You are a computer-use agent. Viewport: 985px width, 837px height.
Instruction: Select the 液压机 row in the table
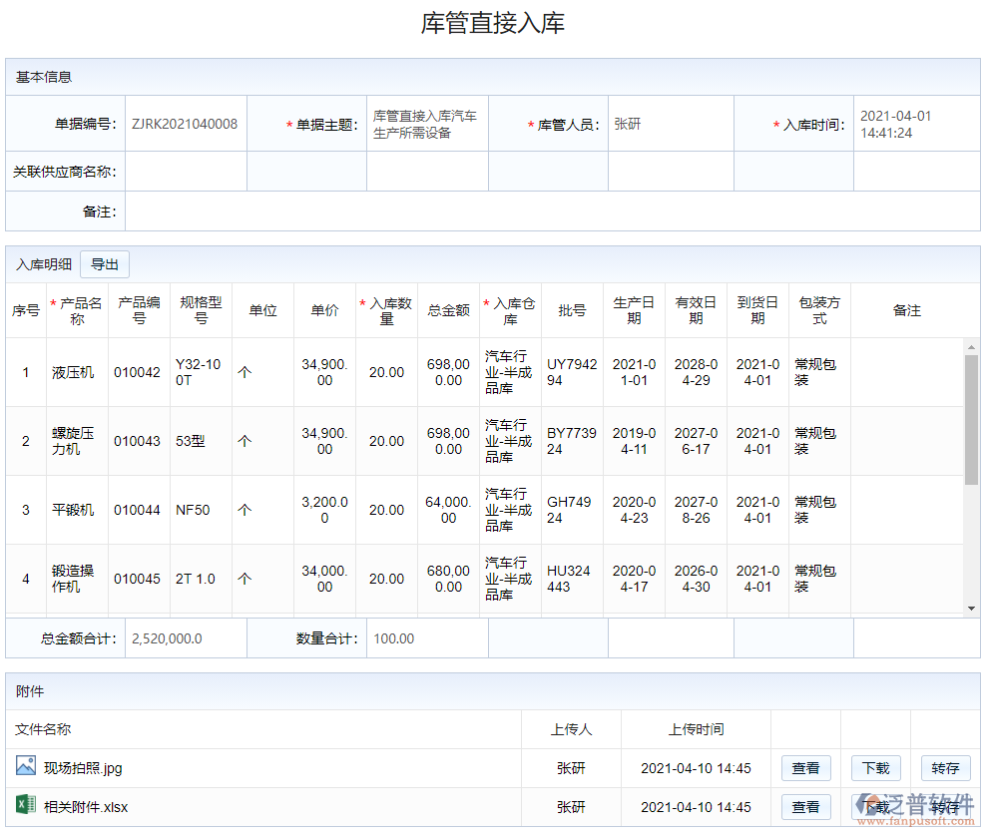[73, 372]
